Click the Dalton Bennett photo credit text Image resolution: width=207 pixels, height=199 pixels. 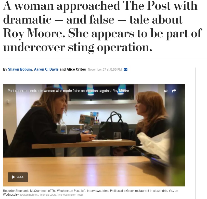pos(51,195)
